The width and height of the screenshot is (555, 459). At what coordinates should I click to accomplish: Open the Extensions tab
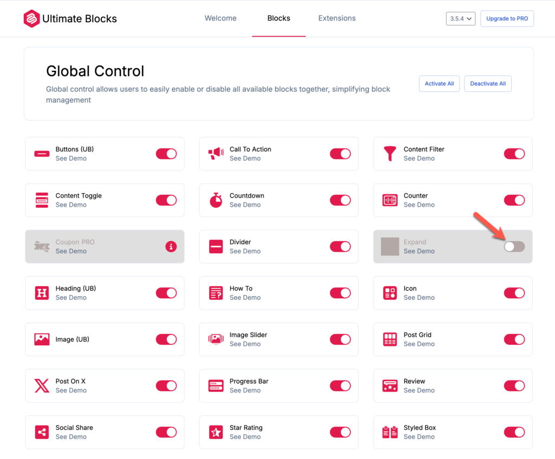coord(337,18)
